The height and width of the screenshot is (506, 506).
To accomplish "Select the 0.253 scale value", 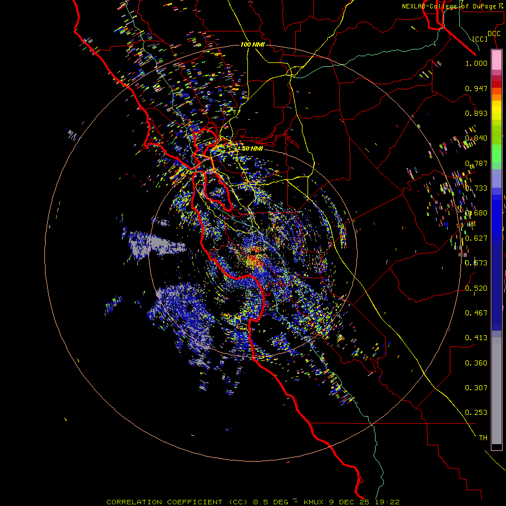I will (476, 413).
